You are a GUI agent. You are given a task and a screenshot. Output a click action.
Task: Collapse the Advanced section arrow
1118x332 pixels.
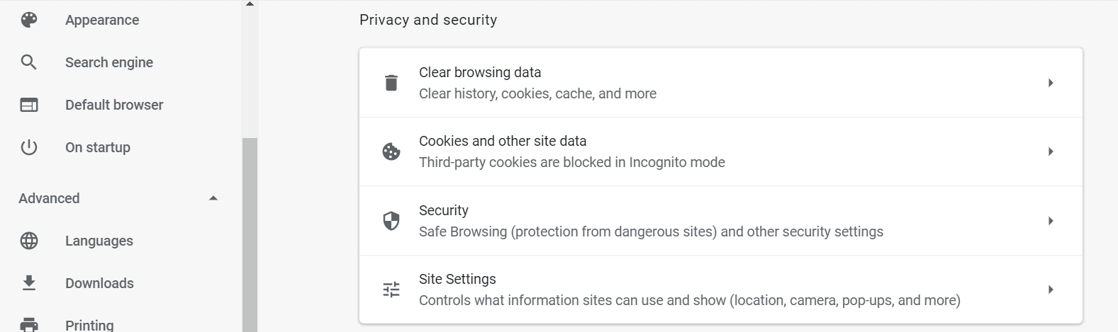pyautogui.click(x=213, y=198)
